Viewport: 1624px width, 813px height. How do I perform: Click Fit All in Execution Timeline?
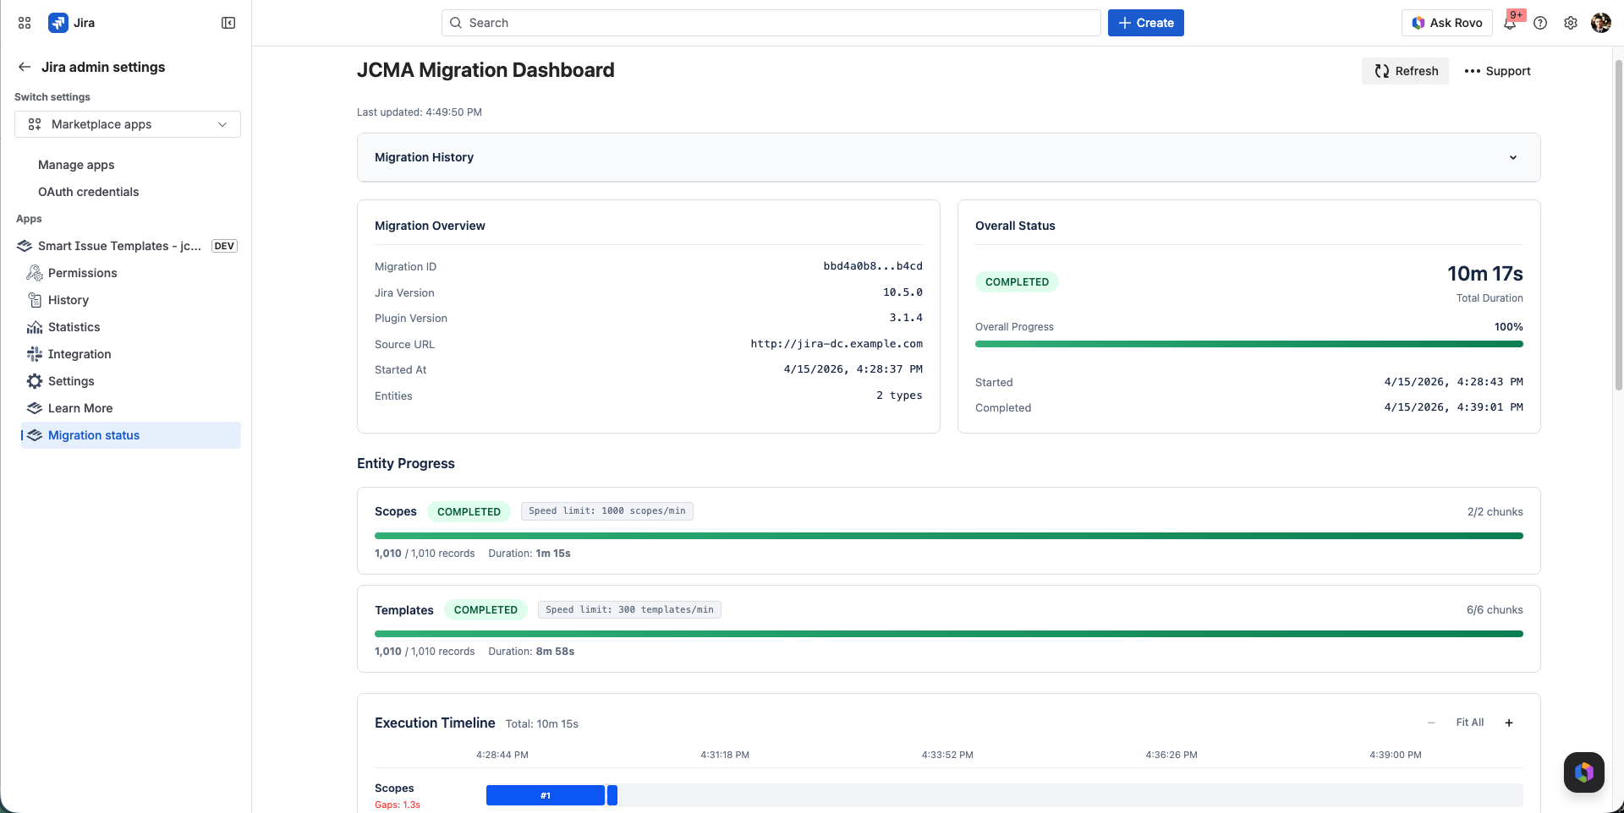[x=1470, y=723]
